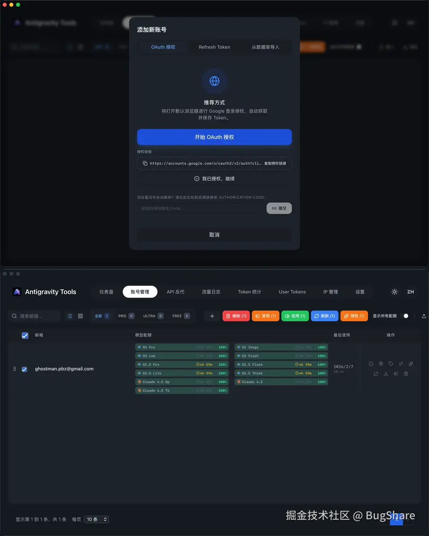Click the green 启用 (1) button
Screen dimensions: 429x536
pos(295,316)
